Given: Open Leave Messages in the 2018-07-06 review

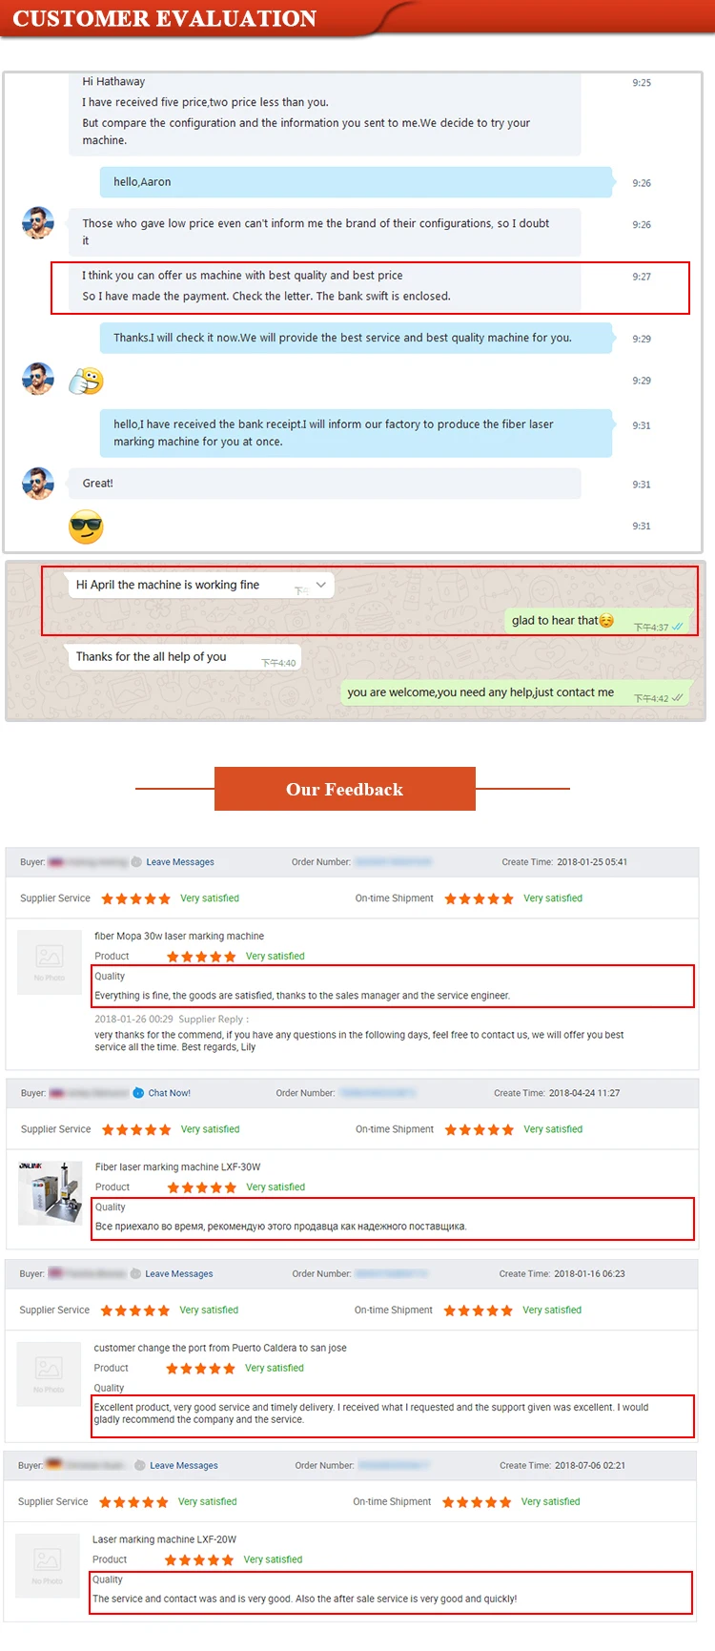Looking at the screenshot, I should (184, 1466).
